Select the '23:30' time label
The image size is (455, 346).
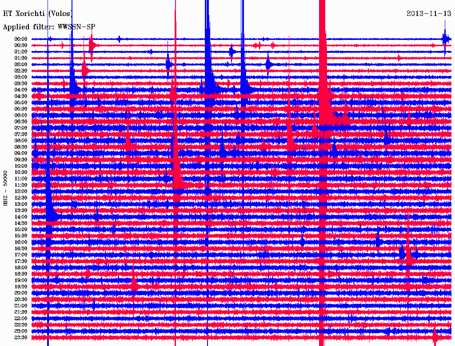(x=21, y=338)
